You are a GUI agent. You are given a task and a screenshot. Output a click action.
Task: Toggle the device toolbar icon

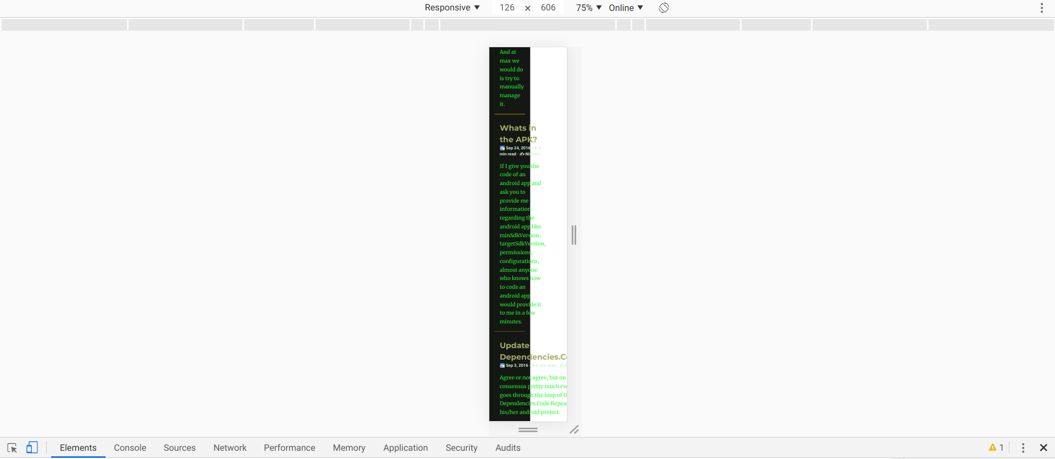coord(32,447)
